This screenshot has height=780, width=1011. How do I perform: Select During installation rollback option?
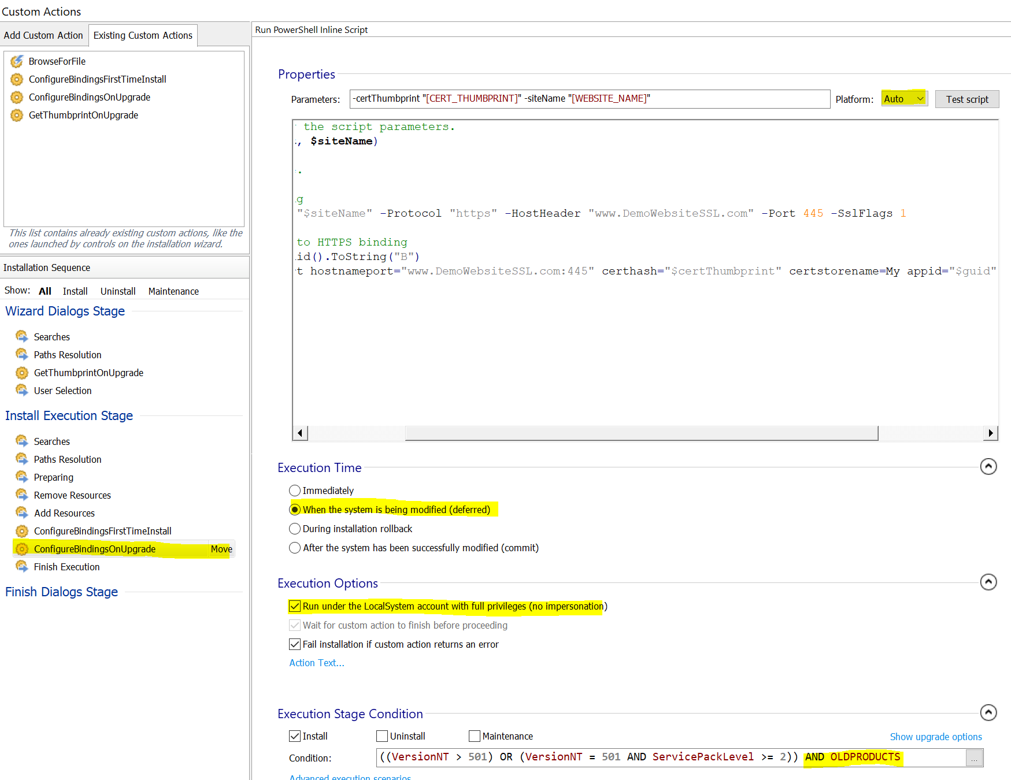(295, 529)
